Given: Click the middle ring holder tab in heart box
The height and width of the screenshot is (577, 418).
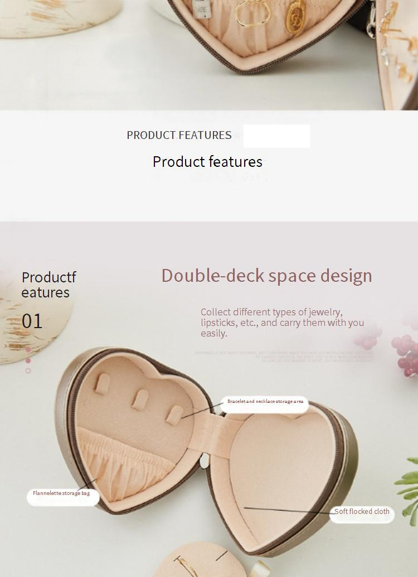Looking at the screenshot, I should pos(140,400).
